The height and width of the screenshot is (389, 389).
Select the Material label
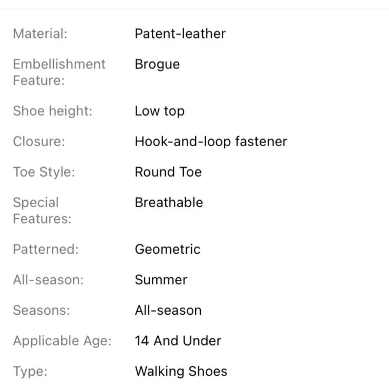(40, 33)
